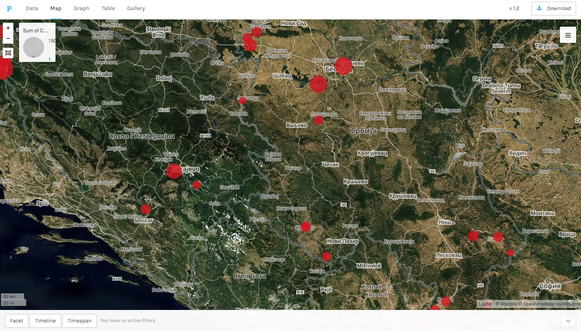
Task: Open the Data tab
Action: point(32,8)
